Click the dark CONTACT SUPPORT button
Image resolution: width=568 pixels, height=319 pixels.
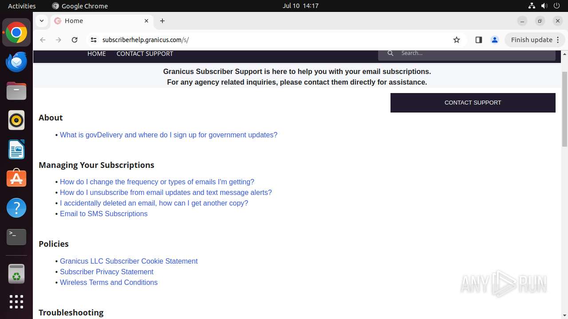coord(473,103)
